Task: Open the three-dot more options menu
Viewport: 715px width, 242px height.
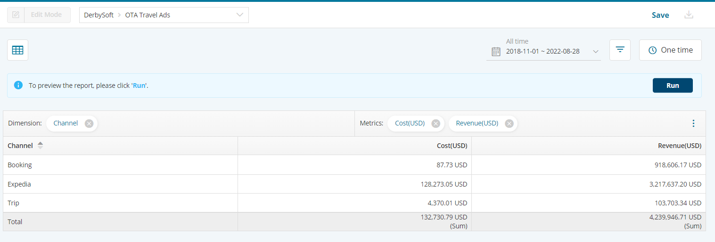Action: click(x=693, y=124)
